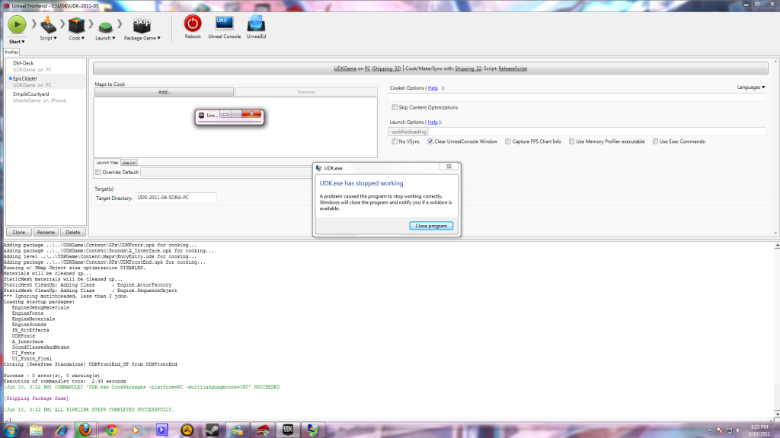Click the Skip Package Game icon
The image size is (780, 438).
pos(142,25)
